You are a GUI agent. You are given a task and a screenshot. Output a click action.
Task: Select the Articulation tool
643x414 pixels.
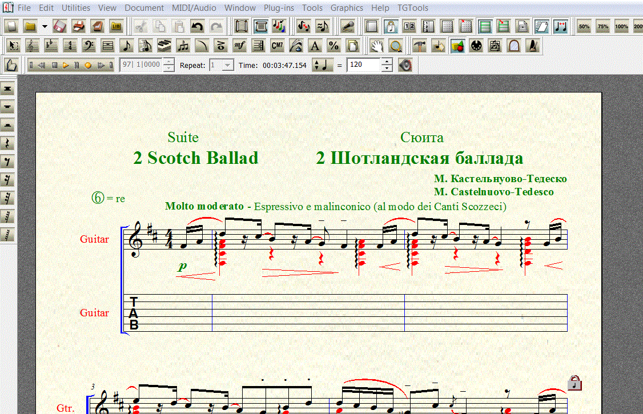click(x=220, y=46)
